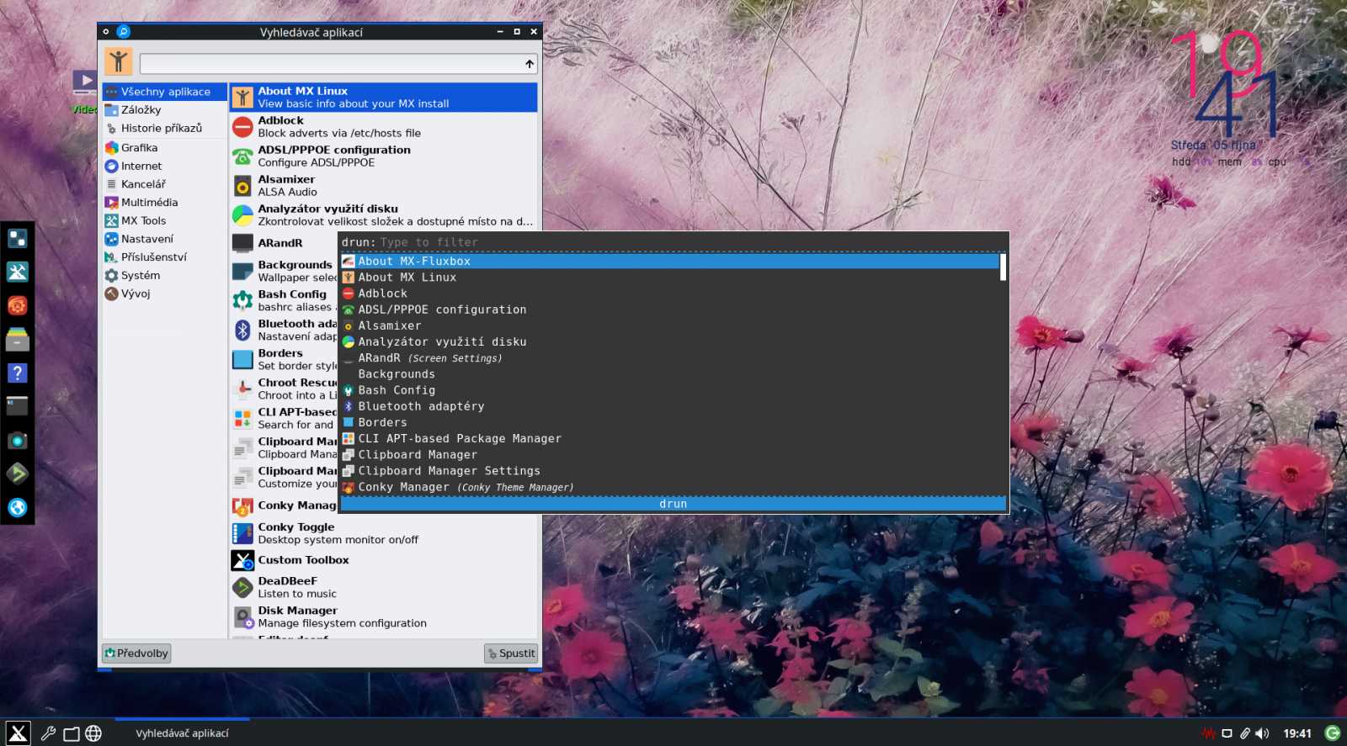Select About MX-Fluxbox in drun list
The width and height of the screenshot is (1347, 746).
670,262
